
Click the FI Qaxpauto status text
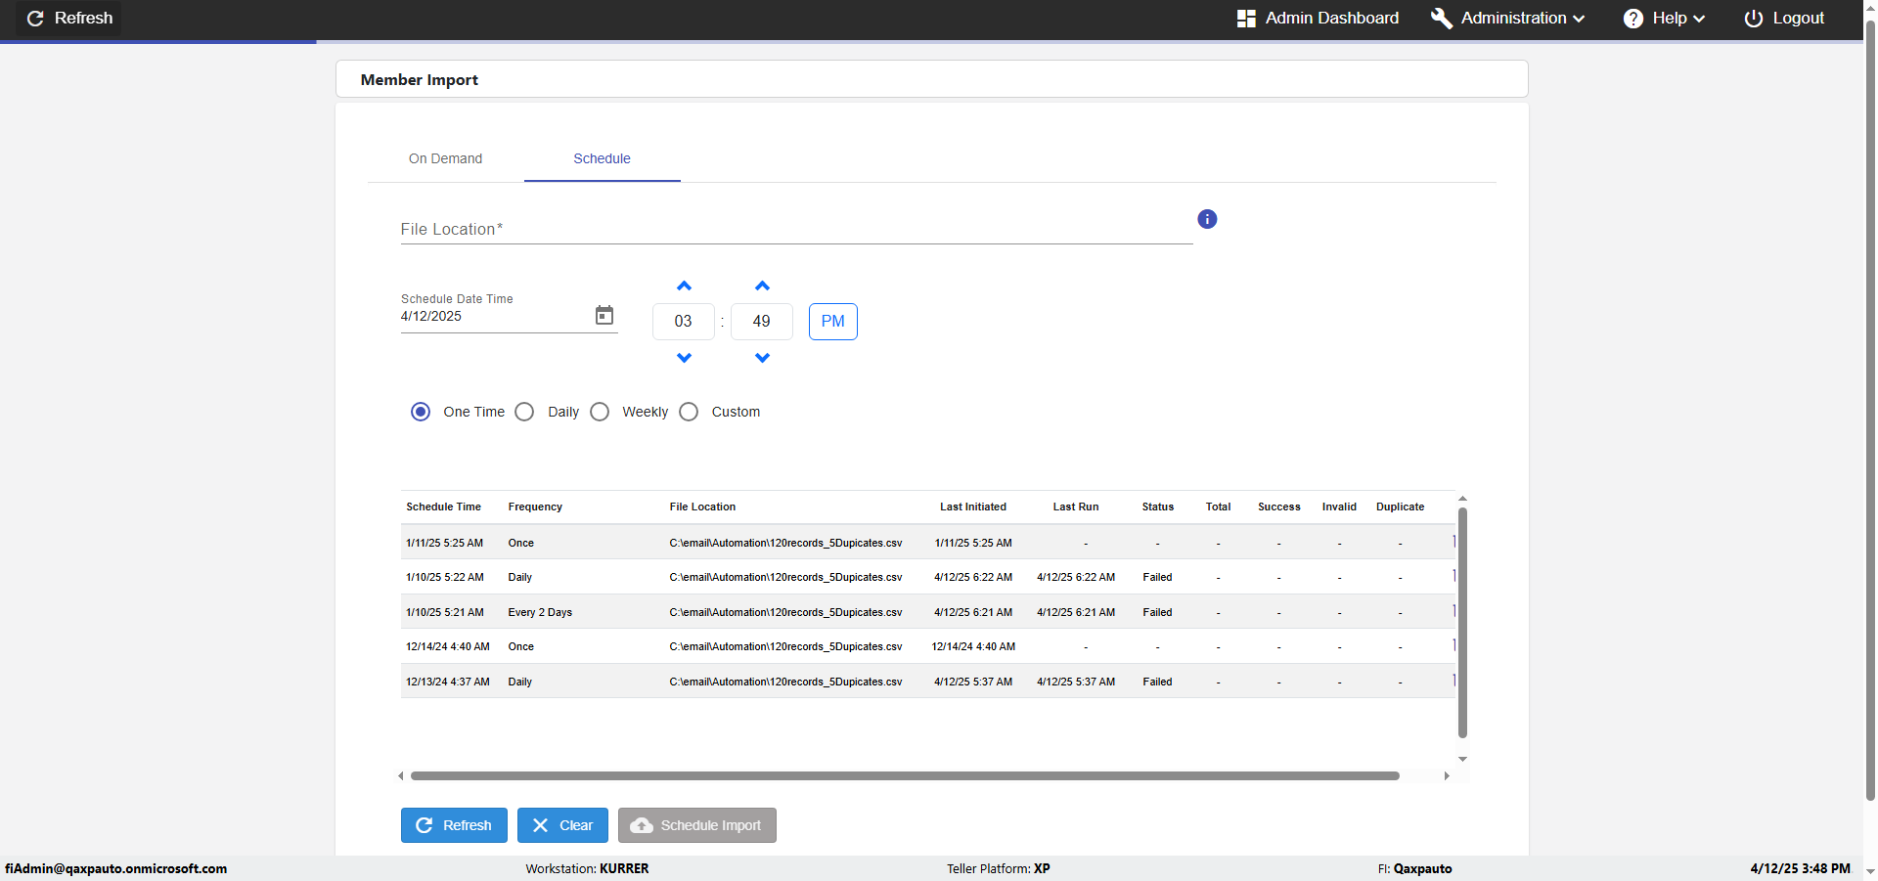click(1414, 868)
